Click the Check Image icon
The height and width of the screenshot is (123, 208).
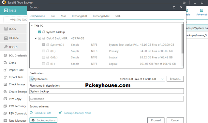point(5,84)
